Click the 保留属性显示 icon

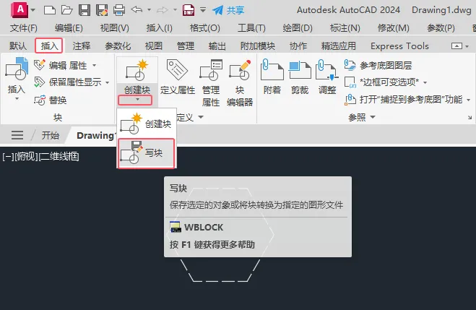tap(40, 82)
